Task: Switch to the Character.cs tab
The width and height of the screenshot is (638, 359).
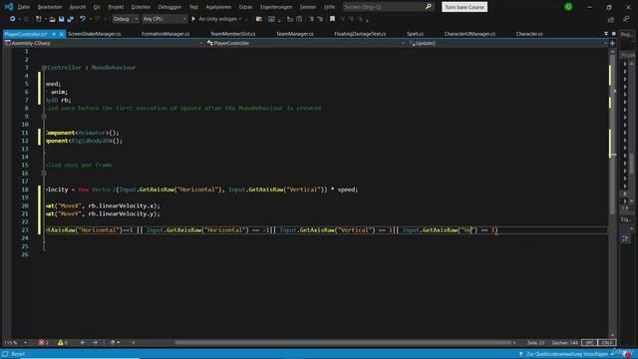Action: tap(529, 34)
